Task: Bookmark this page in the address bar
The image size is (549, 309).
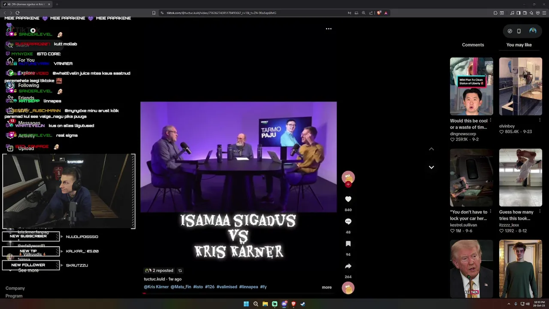Action: point(154,13)
